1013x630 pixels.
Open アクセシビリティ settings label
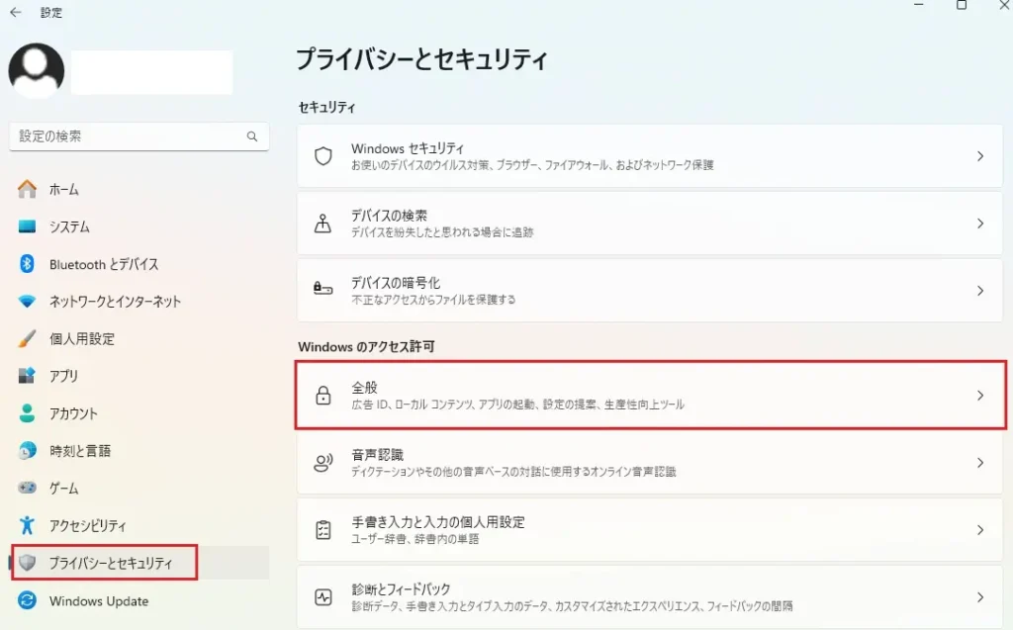pos(87,525)
